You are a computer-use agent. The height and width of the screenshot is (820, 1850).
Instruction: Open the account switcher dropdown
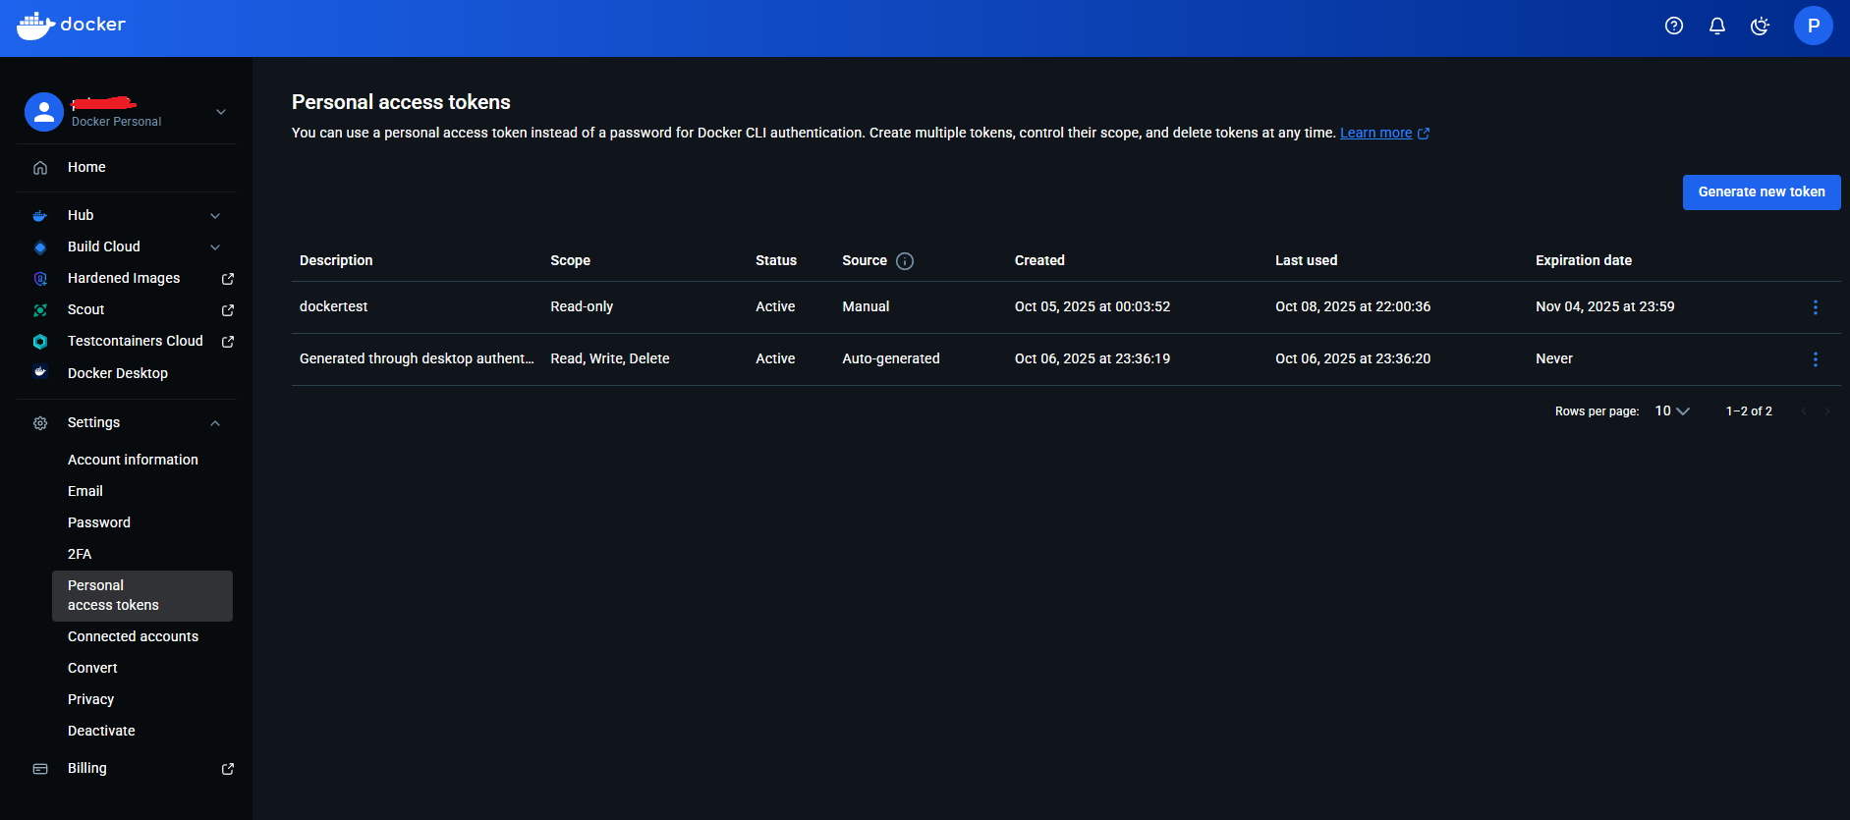[221, 112]
